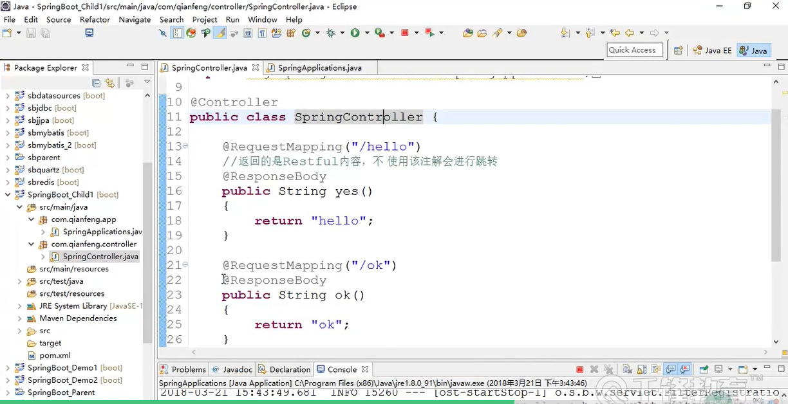Open the Run configurations dropdown arrow
This screenshot has height=404, width=788.
click(x=367, y=33)
